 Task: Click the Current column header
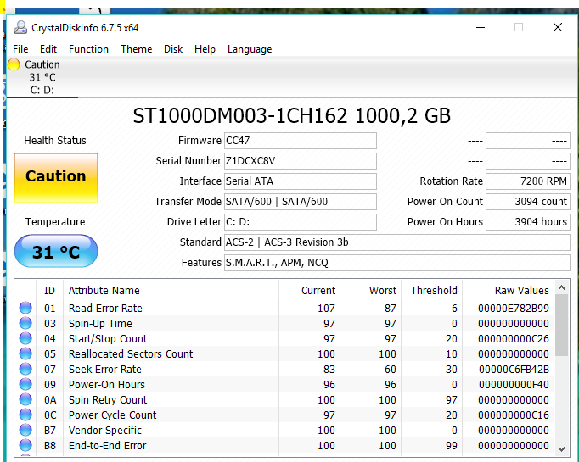(309, 290)
